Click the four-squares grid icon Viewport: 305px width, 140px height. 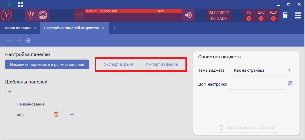21,5
